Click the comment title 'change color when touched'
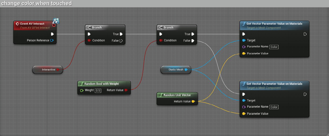 [x=36, y=3]
